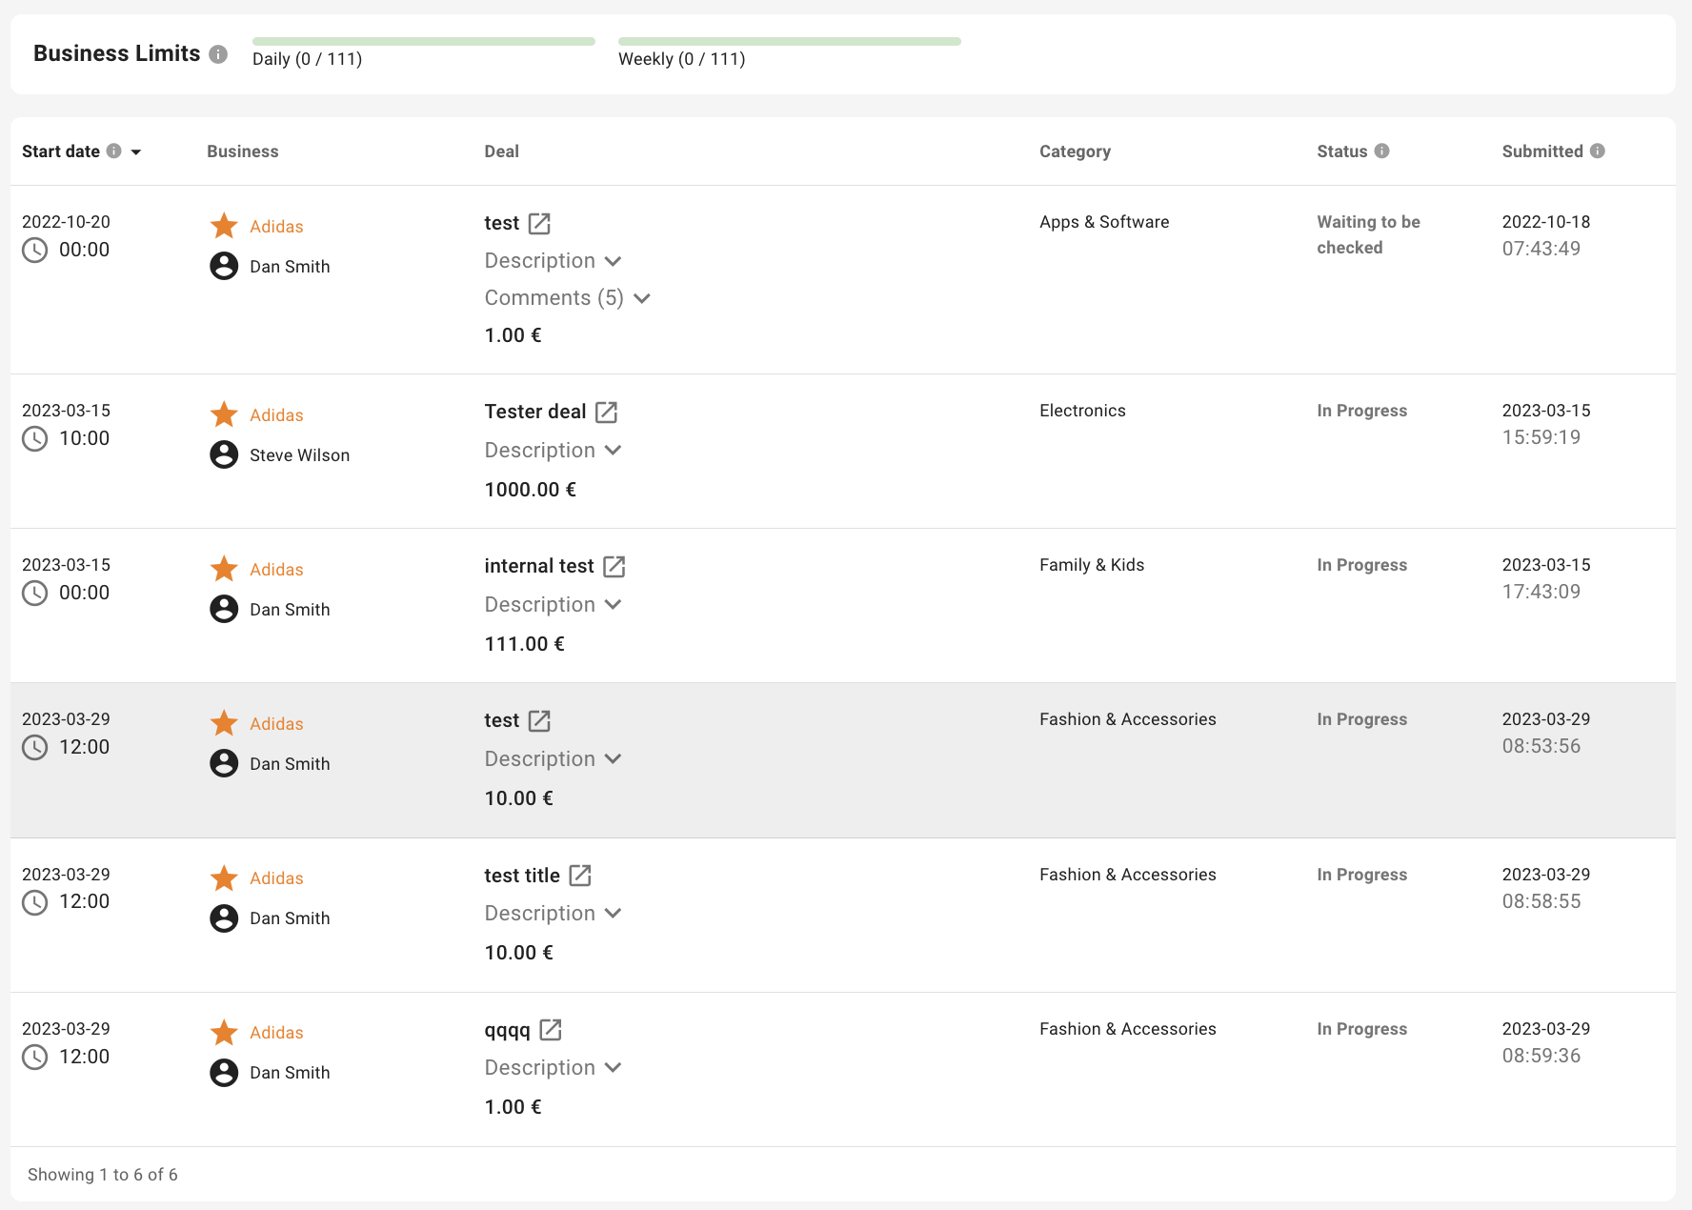The height and width of the screenshot is (1210, 1692).
Task: Open the 'qqqq' deal external link icon
Action: click(x=551, y=1030)
